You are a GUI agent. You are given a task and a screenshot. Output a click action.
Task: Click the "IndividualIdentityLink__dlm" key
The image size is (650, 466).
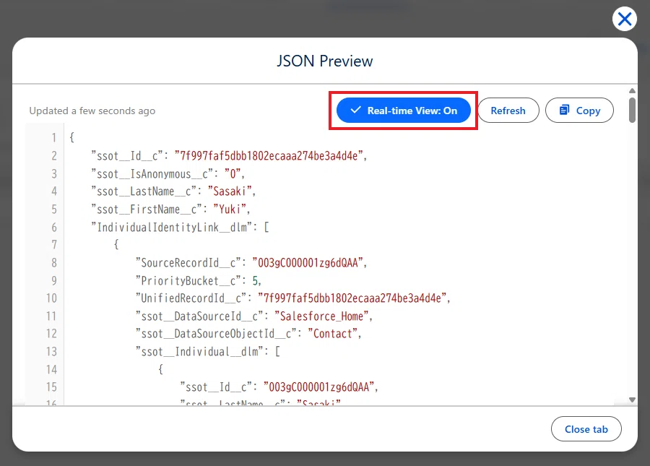[173, 227]
